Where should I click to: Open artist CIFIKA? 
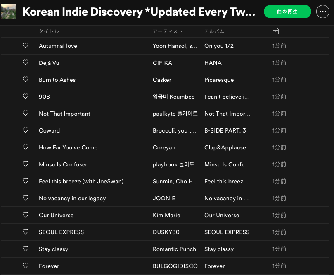(x=162, y=63)
